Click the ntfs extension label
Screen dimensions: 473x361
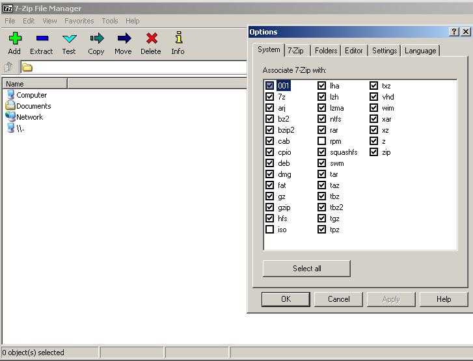pos(336,119)
